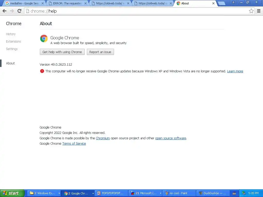Click the keyboard icon near the system tray
Viewport: 263px width, 197px height.
pos(234,193)
